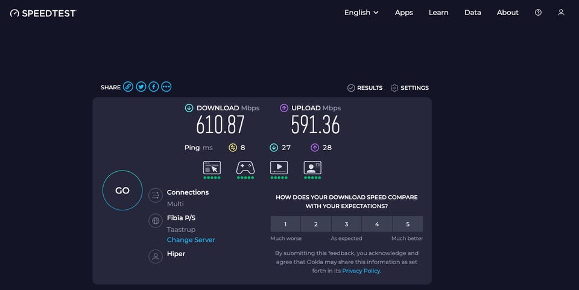Click the video streaming performance icon

click(279, 168)
